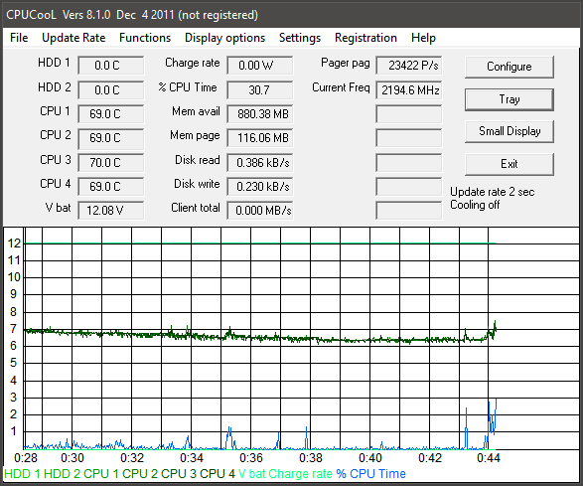Viewport: 583px width, 486px height.
Task: Select the % CPU Time value field
Action: (x=259, y=90)
